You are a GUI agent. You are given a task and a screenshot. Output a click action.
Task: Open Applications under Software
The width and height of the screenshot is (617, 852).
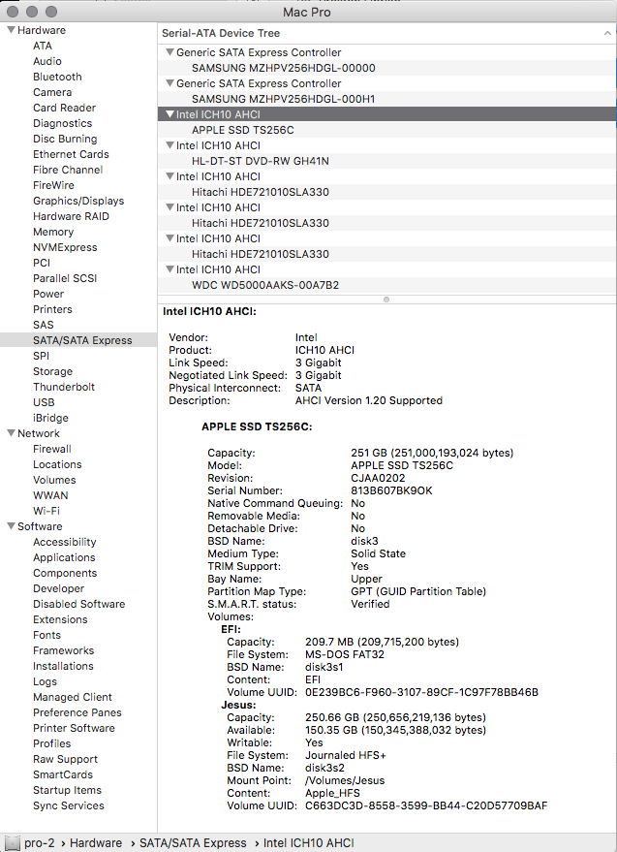tap(64, 557)
